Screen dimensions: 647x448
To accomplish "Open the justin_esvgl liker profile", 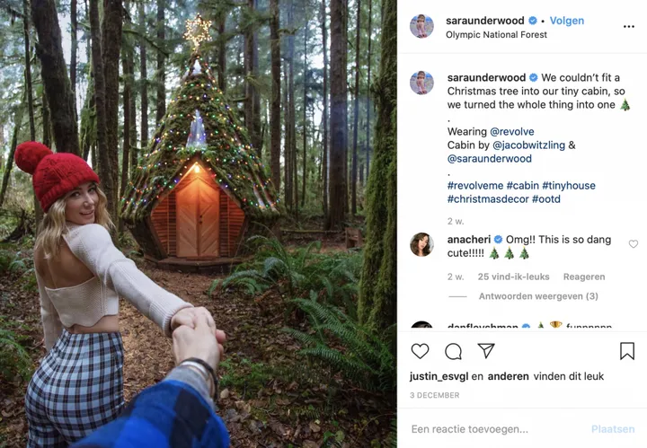I will point(439,376).
